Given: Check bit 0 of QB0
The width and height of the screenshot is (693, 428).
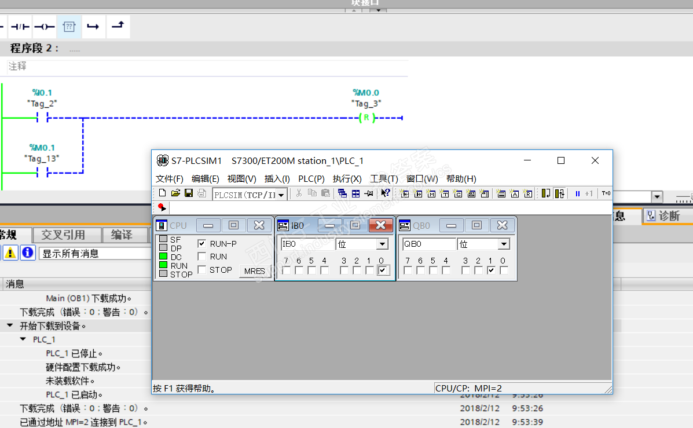Looking at the screenshot, I should (x=504, y=270).
